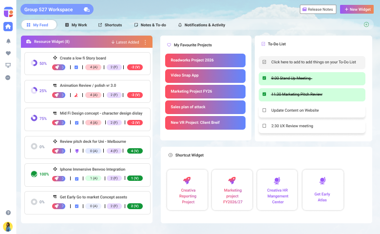
Task: Click workspace switch icon beside Group 527 Workspace
Action: point(87,9)
